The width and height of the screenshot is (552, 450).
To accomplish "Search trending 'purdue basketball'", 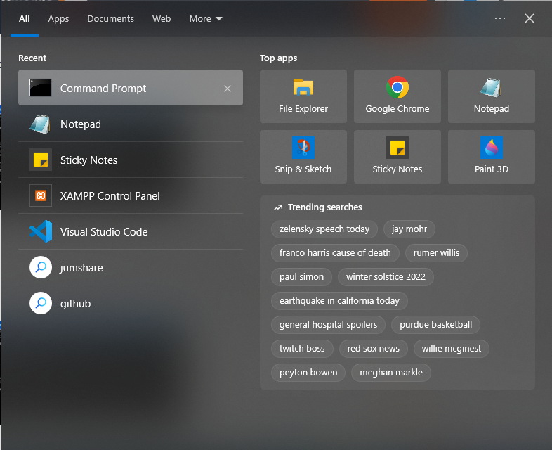I will tap(435, 325).
